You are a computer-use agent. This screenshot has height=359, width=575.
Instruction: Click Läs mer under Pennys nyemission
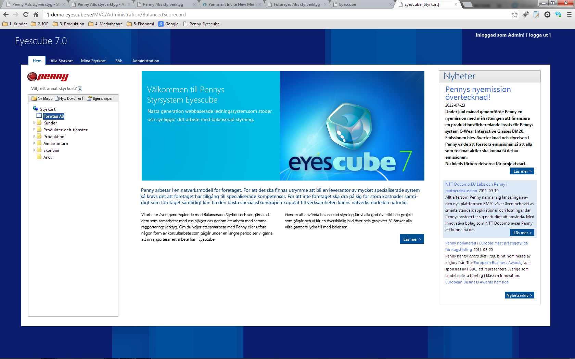click(x=522, y=171)
